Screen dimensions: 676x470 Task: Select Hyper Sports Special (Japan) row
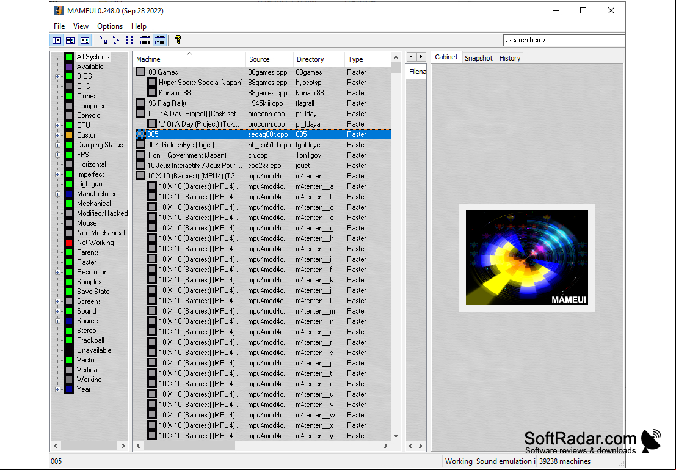coord(263,83)
